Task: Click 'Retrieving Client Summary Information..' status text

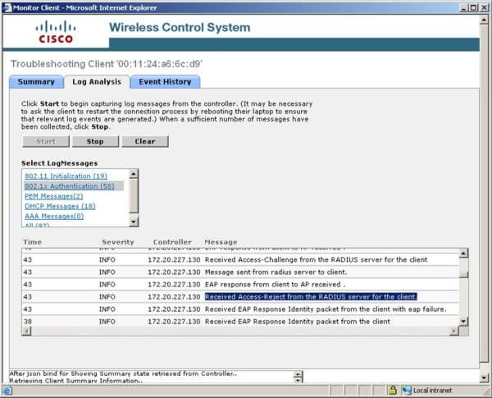Action: point(76,381)
